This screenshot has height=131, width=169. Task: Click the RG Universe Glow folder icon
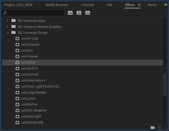(x=14, y=20)
